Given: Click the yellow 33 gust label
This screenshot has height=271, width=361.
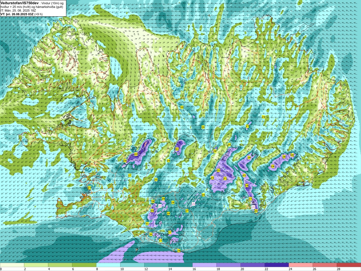Looking at the screenshot, I should click(136, 154).
